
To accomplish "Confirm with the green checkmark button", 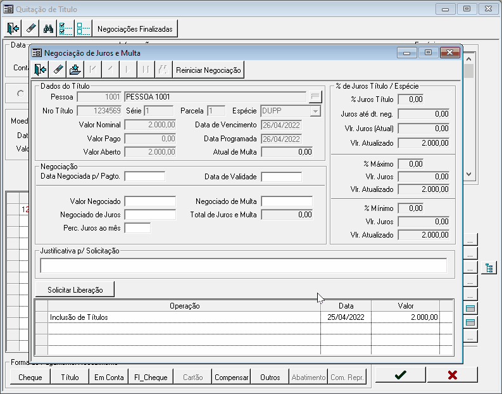I will 400,375.
